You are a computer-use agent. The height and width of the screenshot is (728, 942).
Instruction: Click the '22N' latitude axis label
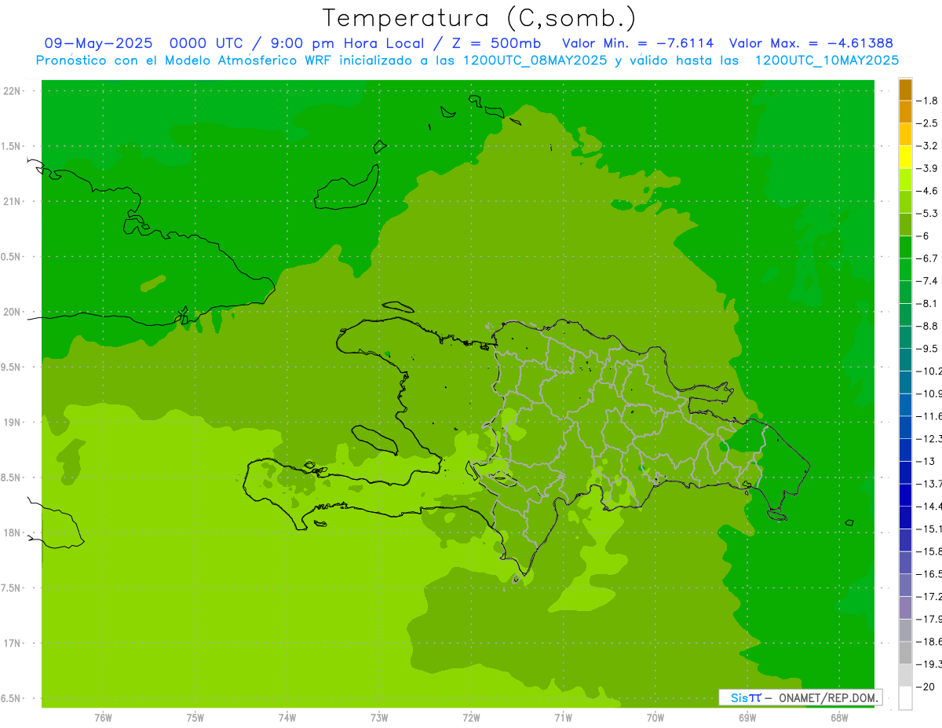13,91
